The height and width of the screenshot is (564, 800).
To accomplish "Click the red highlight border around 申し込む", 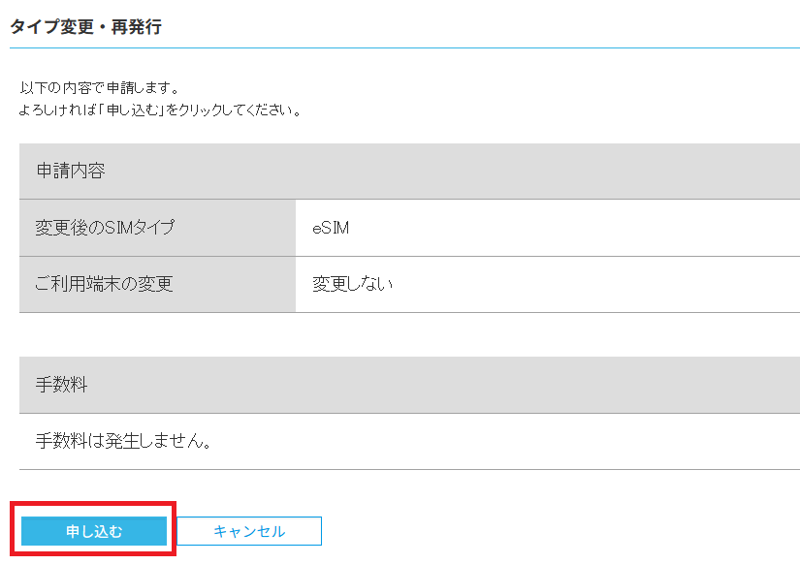I will pos(93,504).
